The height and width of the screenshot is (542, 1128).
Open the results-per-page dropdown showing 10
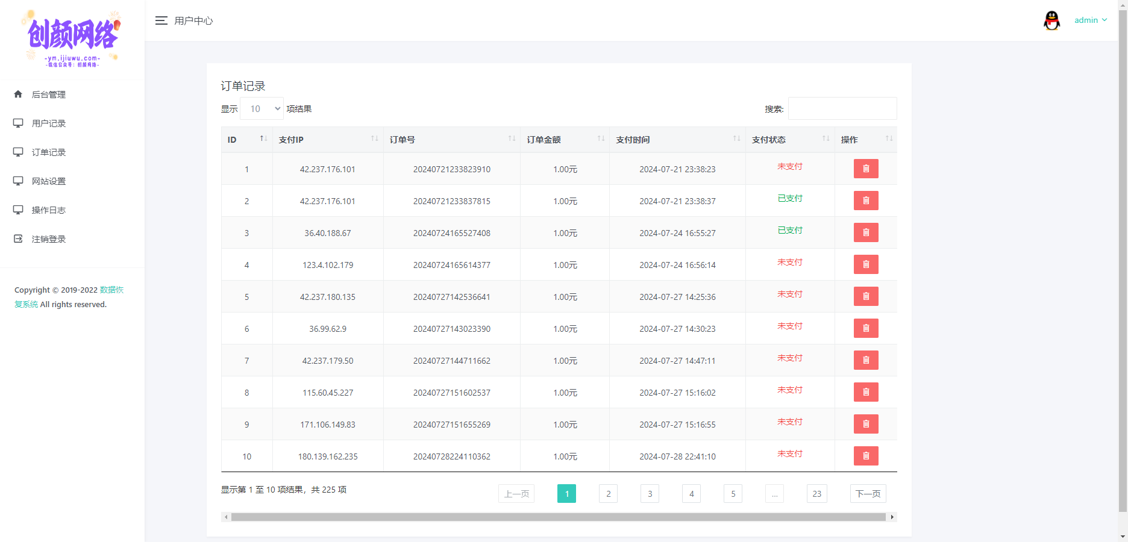262,109
